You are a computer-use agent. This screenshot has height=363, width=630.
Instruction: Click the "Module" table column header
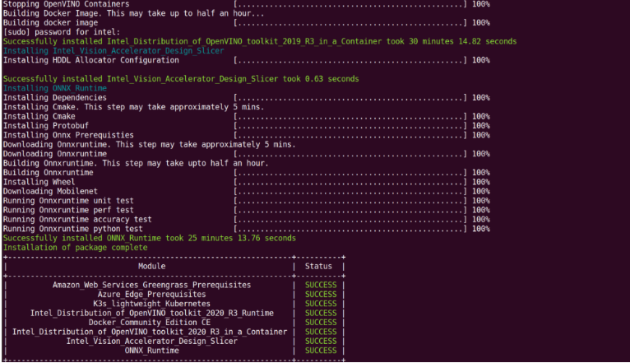151,267
